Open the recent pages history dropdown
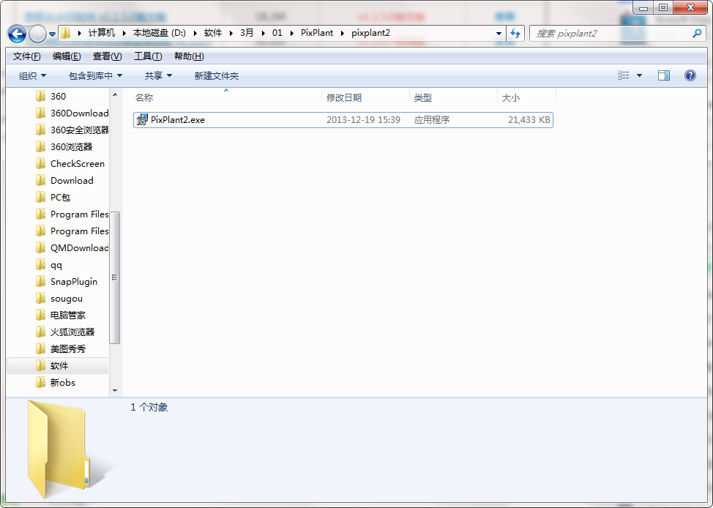This screenshot has width=713, height=508. click(x=52, y=34)
